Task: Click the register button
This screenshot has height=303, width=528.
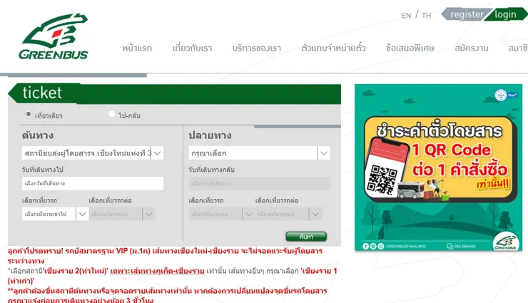Action: (x=466, y=14)
